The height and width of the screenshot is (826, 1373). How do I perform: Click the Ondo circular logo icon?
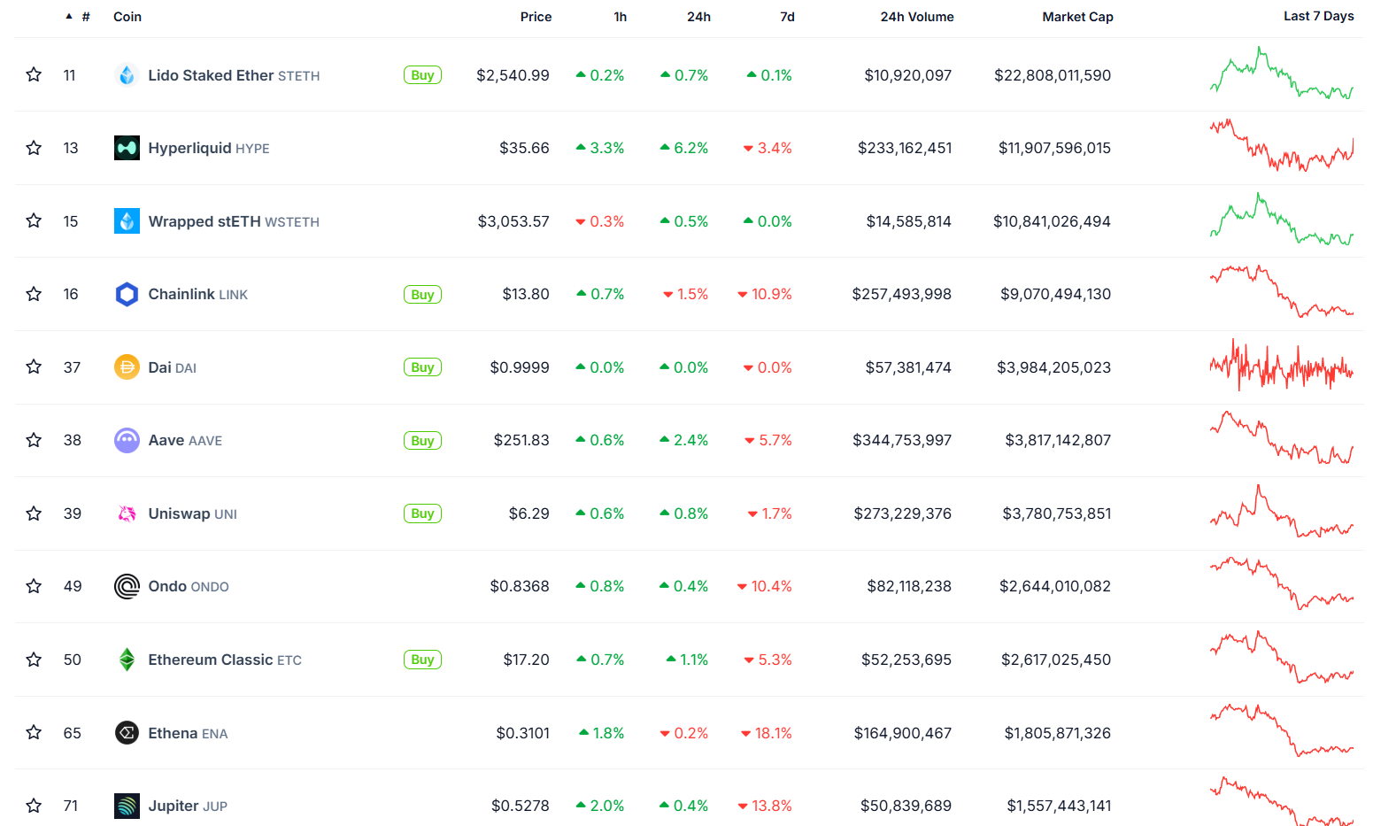click(127, 586)
